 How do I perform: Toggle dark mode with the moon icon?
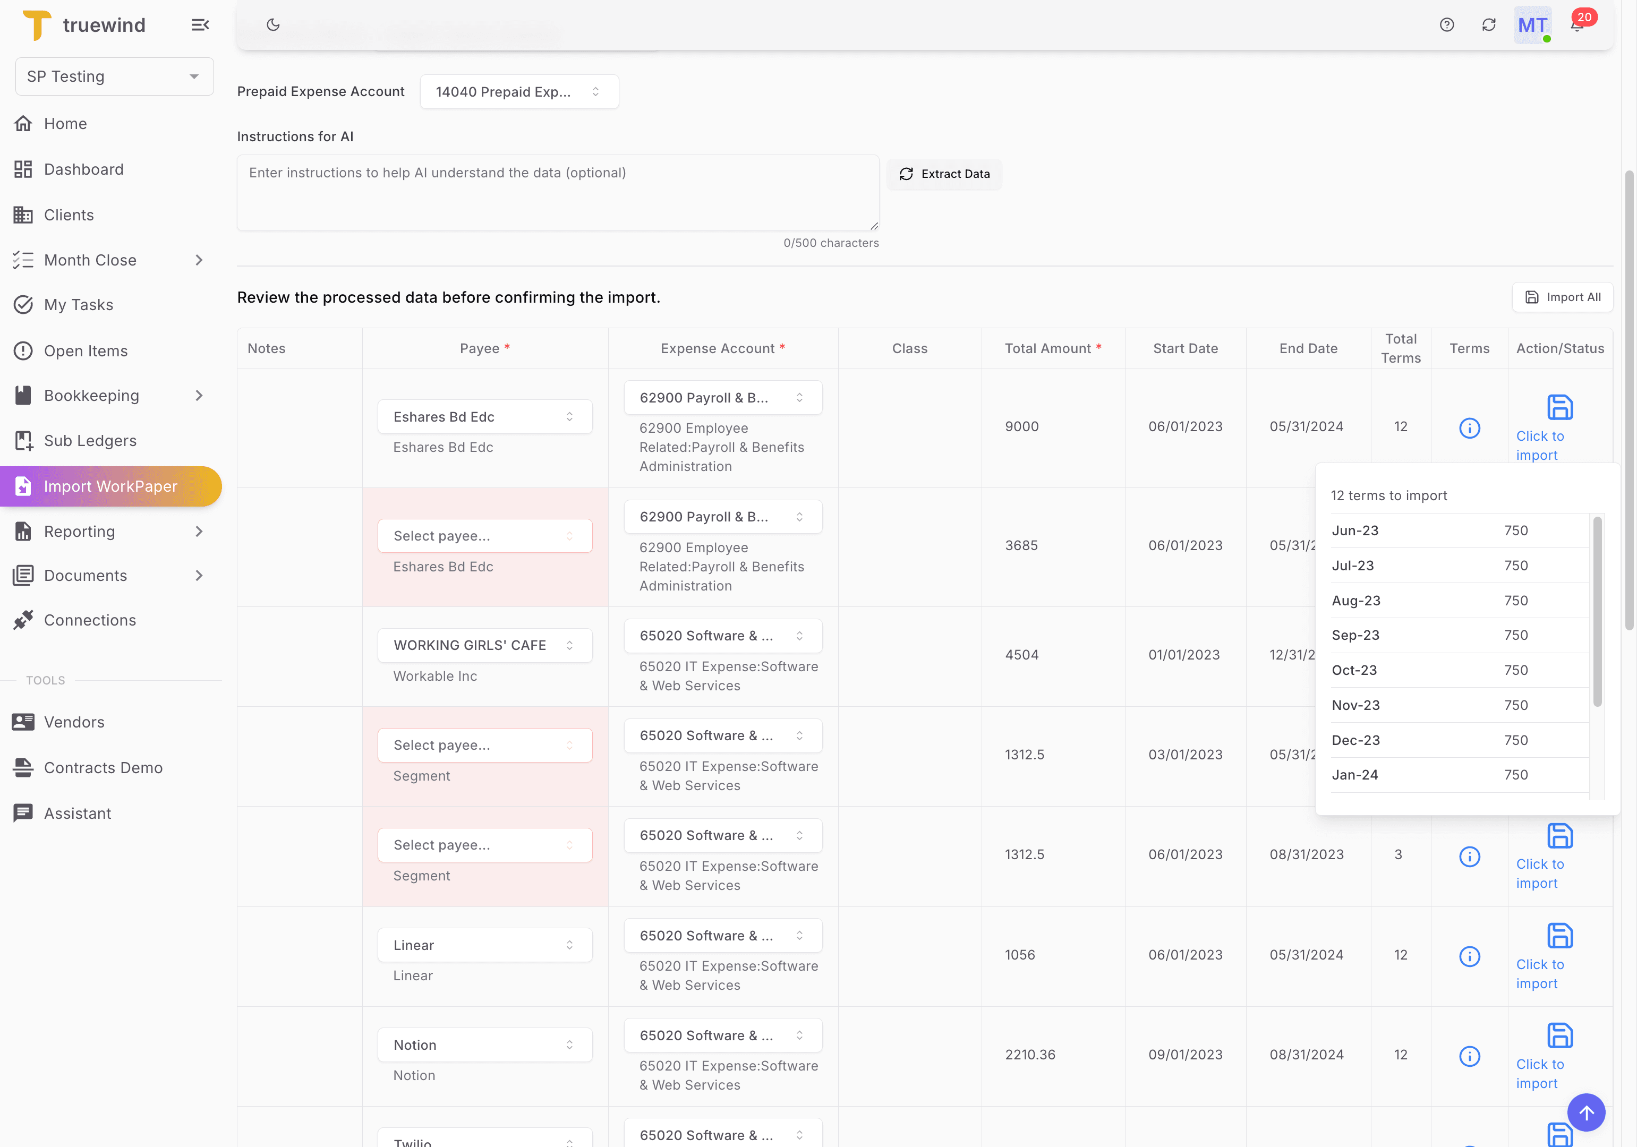tap(273, 24)
